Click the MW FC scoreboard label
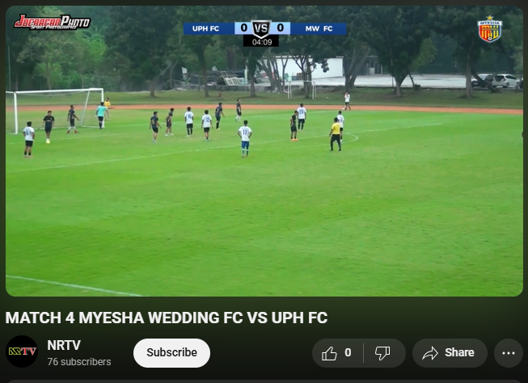Image resolution: width=528 pixels, height=383 pixels. pos(319,28)
